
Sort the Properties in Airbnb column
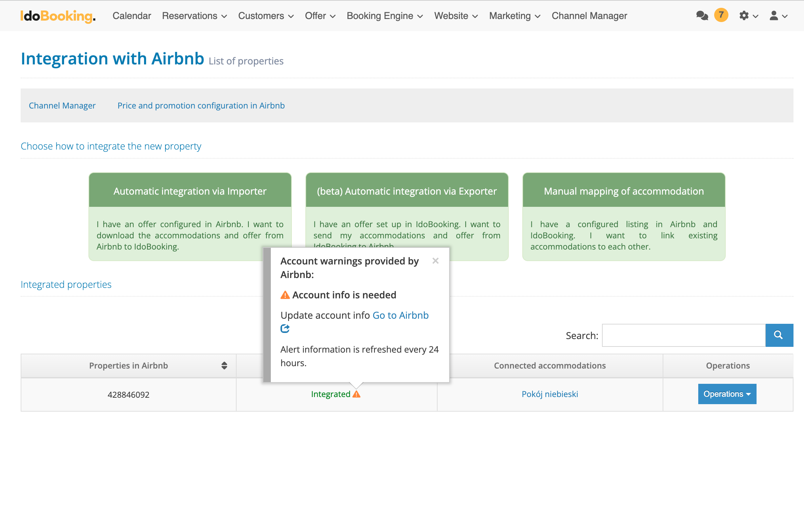tap(224, 365)
